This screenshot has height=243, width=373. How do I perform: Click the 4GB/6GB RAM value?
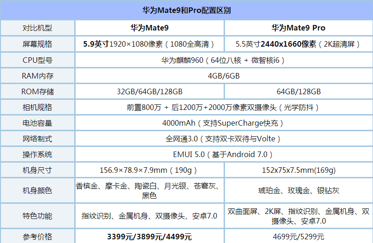pos(223,76)
